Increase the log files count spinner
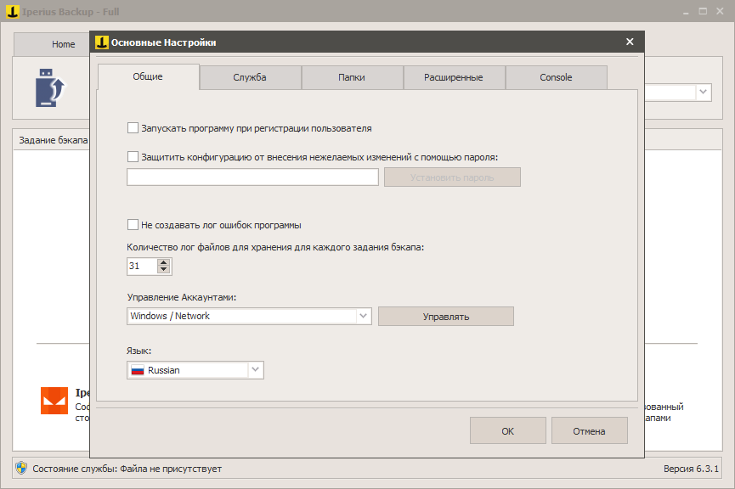Image resolution: width=735 pixels, height=489 pixels. (164, 262)
